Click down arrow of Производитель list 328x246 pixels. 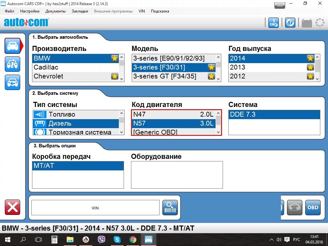click(x=121, y=79)
